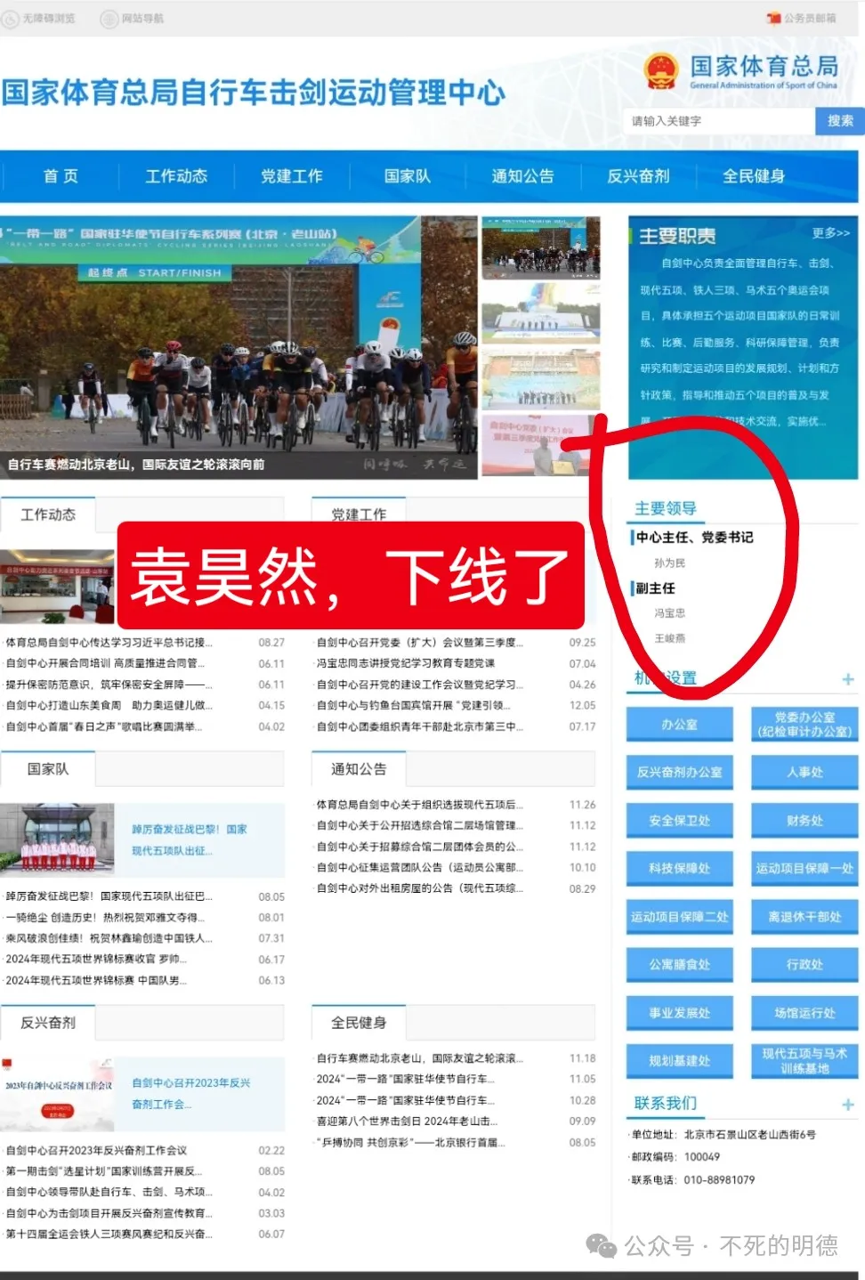Click the accessibility browsing icon (无障碍浏览)
The height and width of the screenshot is (1280, 865).
click(x=11, y=18)
